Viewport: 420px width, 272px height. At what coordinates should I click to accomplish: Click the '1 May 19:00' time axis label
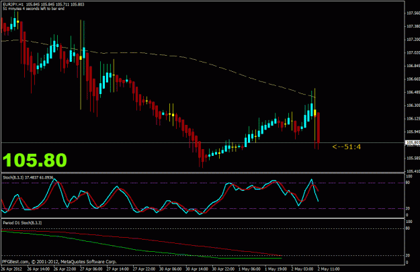276,269
